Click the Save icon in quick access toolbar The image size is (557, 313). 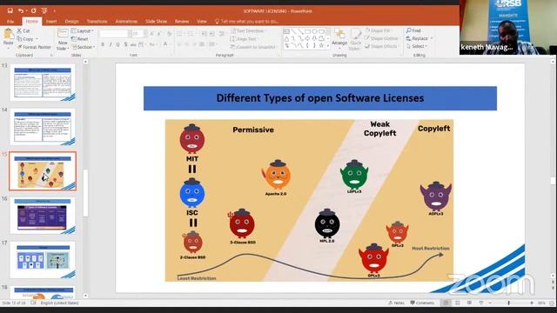pos(10,11)
